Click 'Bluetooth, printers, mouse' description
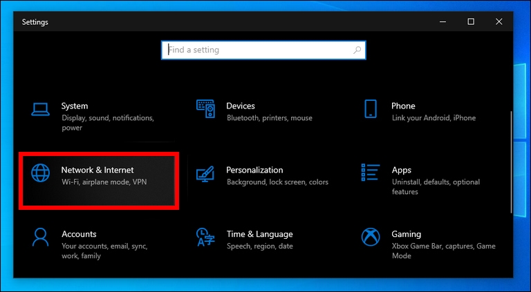Viewport: 531px width, 292px height. pyautogui.click(x=270, y=118)
